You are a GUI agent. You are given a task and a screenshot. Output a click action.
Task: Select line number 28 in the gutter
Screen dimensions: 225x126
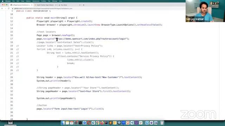(x=12, y=77)
